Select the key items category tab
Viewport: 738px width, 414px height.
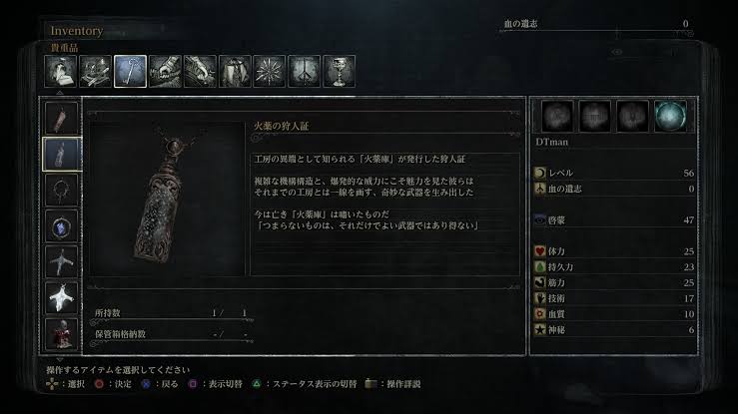click(131, 71)
